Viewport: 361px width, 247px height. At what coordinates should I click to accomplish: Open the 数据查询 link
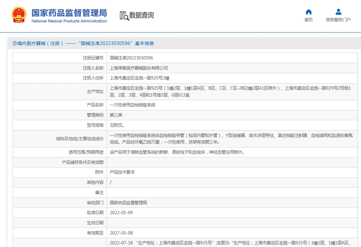click(x=141, y=15)
